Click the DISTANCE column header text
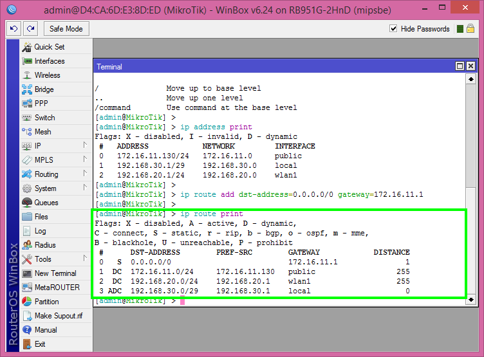 point(392,252)
